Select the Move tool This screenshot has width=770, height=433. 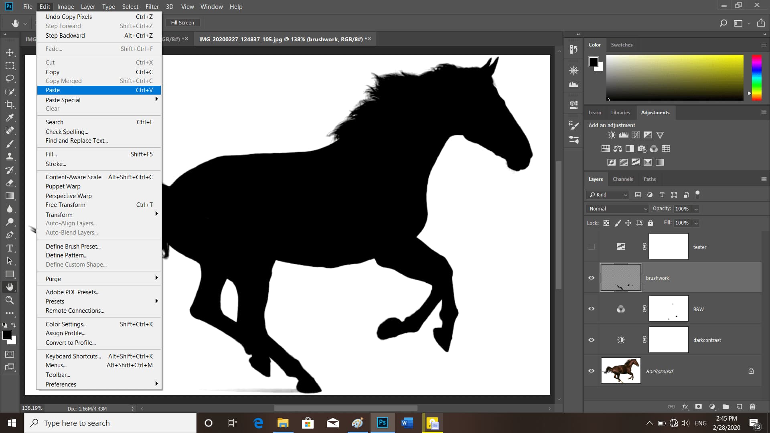(x=10, y=53)
